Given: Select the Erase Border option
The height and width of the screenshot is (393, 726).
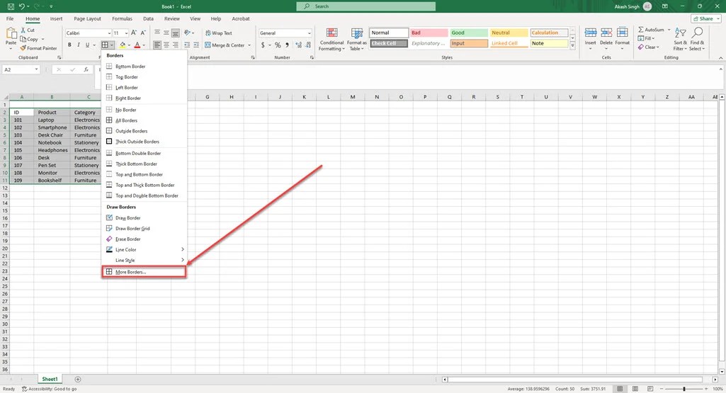Looking at the screenshot, I should [144, 239].
